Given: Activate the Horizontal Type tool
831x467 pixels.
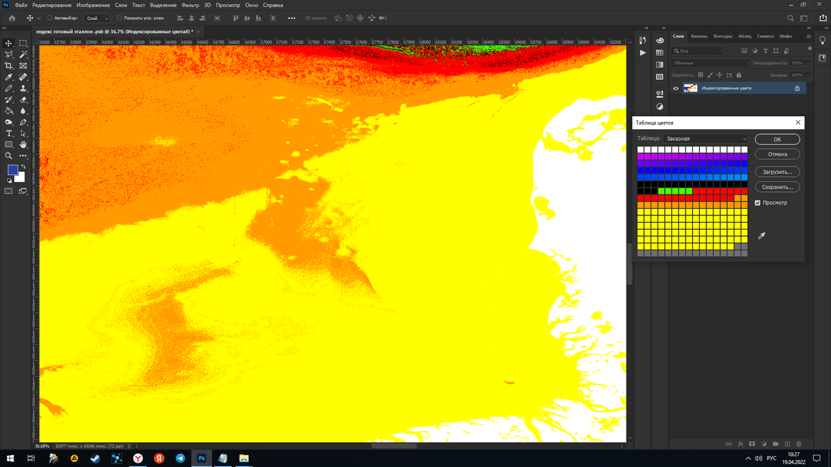Looking at the screenshot, I should tap(9, 133).
